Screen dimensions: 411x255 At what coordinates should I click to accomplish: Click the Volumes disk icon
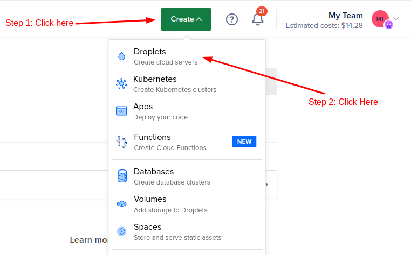(x=121, y=204)
